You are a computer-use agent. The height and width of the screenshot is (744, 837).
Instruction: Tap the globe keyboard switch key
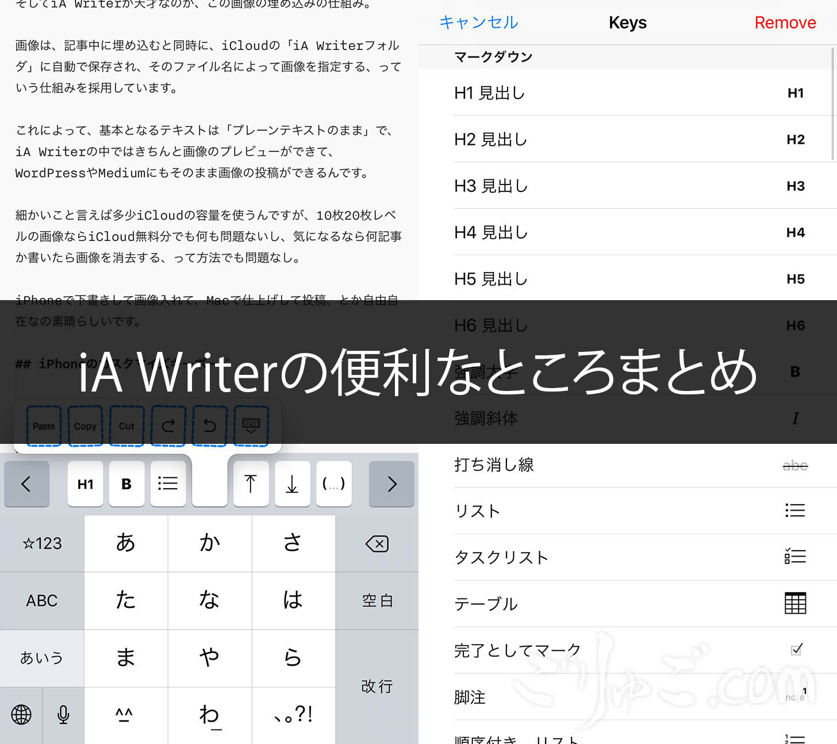[x=21, y=715]
